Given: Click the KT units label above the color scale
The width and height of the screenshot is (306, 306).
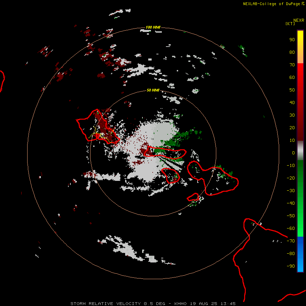Looking at the screenshot, I should coord(290,23).
